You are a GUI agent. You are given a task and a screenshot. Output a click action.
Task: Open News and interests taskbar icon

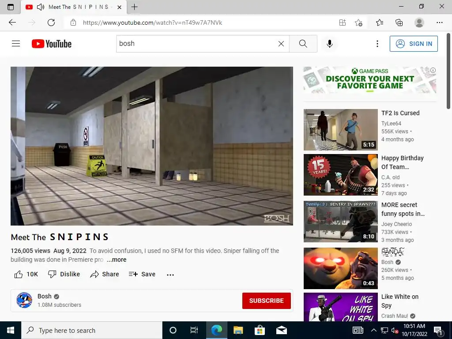(358, 330)
